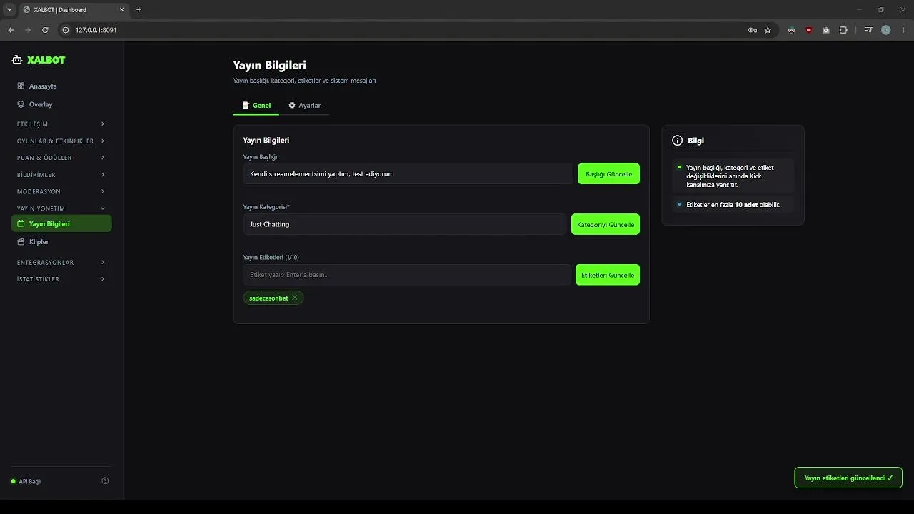Expand the ETKİLEŞİM section
914x514 pixels.
pyautogui.click(x=61, y=124)
